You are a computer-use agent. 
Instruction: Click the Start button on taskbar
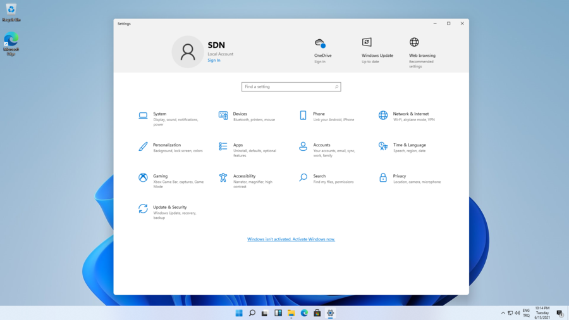point(239,313)
